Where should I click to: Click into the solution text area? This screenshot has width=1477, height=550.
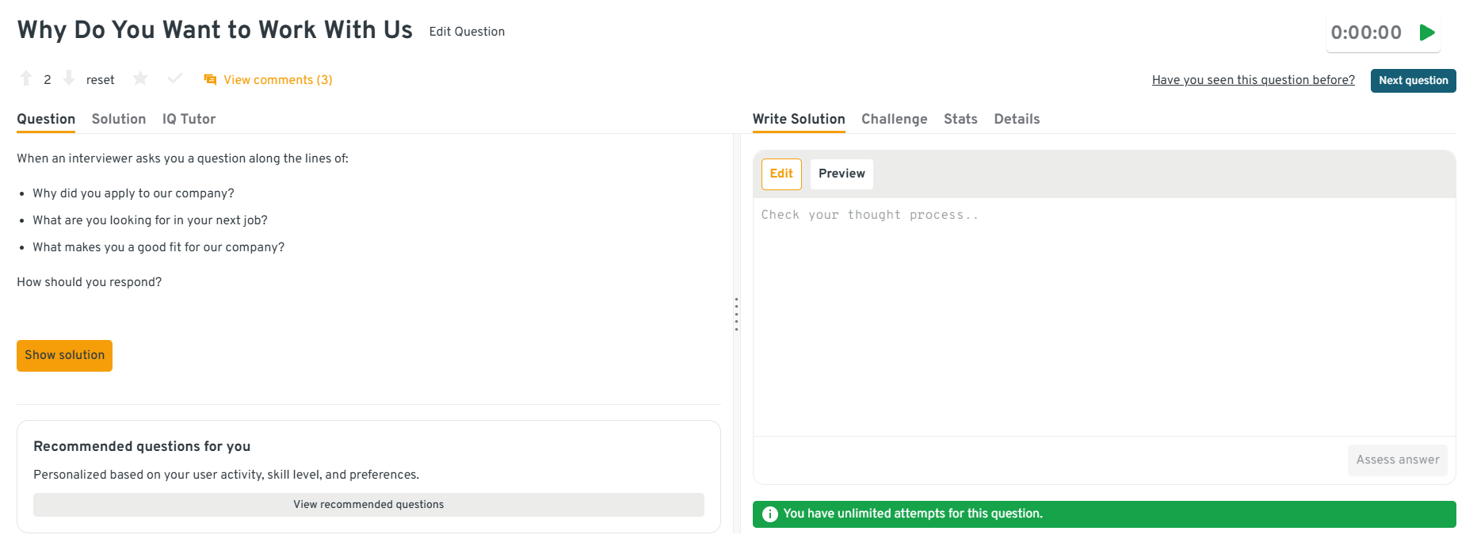1103,317
